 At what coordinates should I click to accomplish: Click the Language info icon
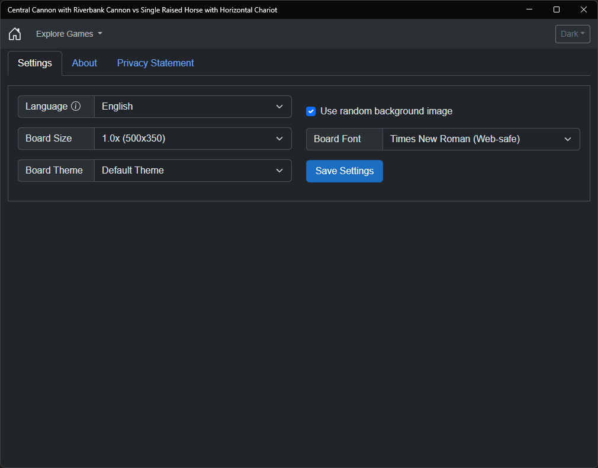tap(76, 107)
